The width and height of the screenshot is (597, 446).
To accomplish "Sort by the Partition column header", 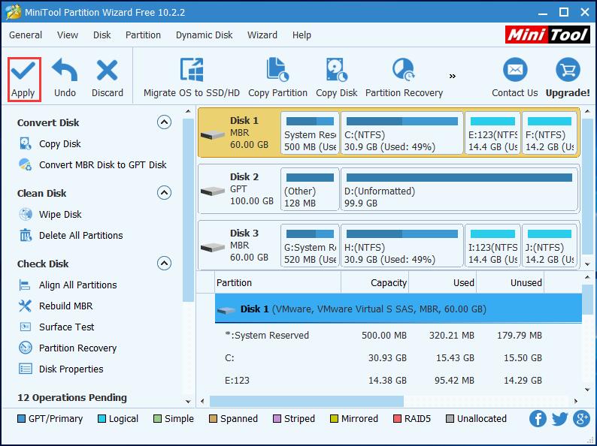I will [278, 282].
